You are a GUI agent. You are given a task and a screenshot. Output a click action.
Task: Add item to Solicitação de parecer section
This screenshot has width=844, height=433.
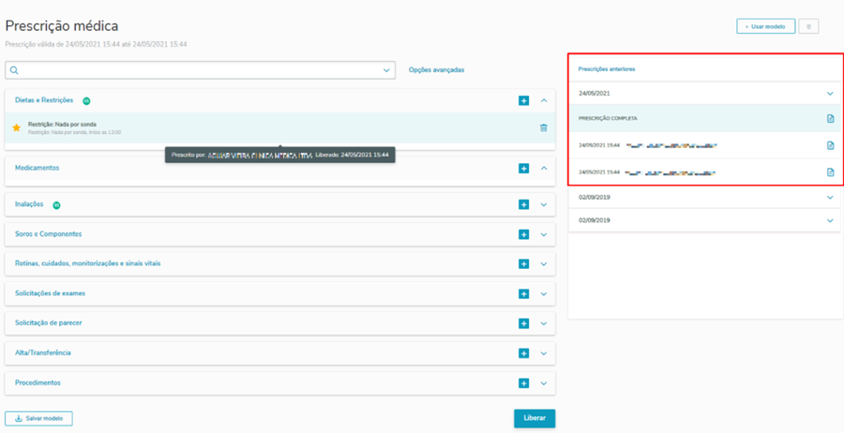click(523, 323)
